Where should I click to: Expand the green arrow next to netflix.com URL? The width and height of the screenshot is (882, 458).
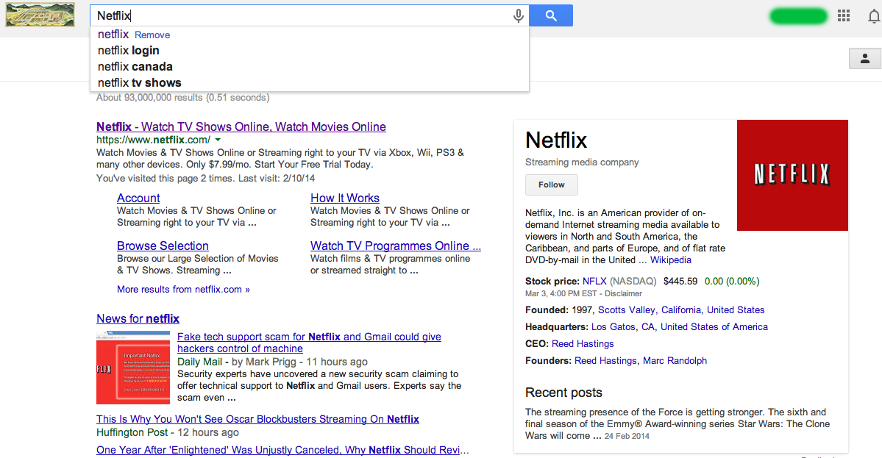click(x=218, y=140)
